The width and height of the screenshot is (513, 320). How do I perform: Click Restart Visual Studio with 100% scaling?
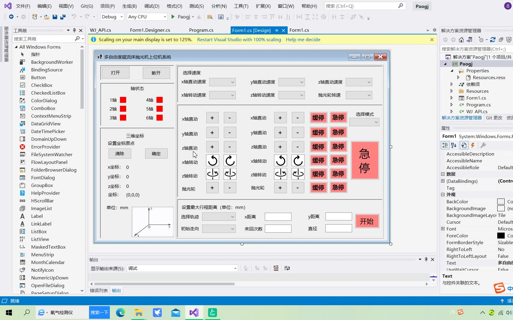coord(239,39)
